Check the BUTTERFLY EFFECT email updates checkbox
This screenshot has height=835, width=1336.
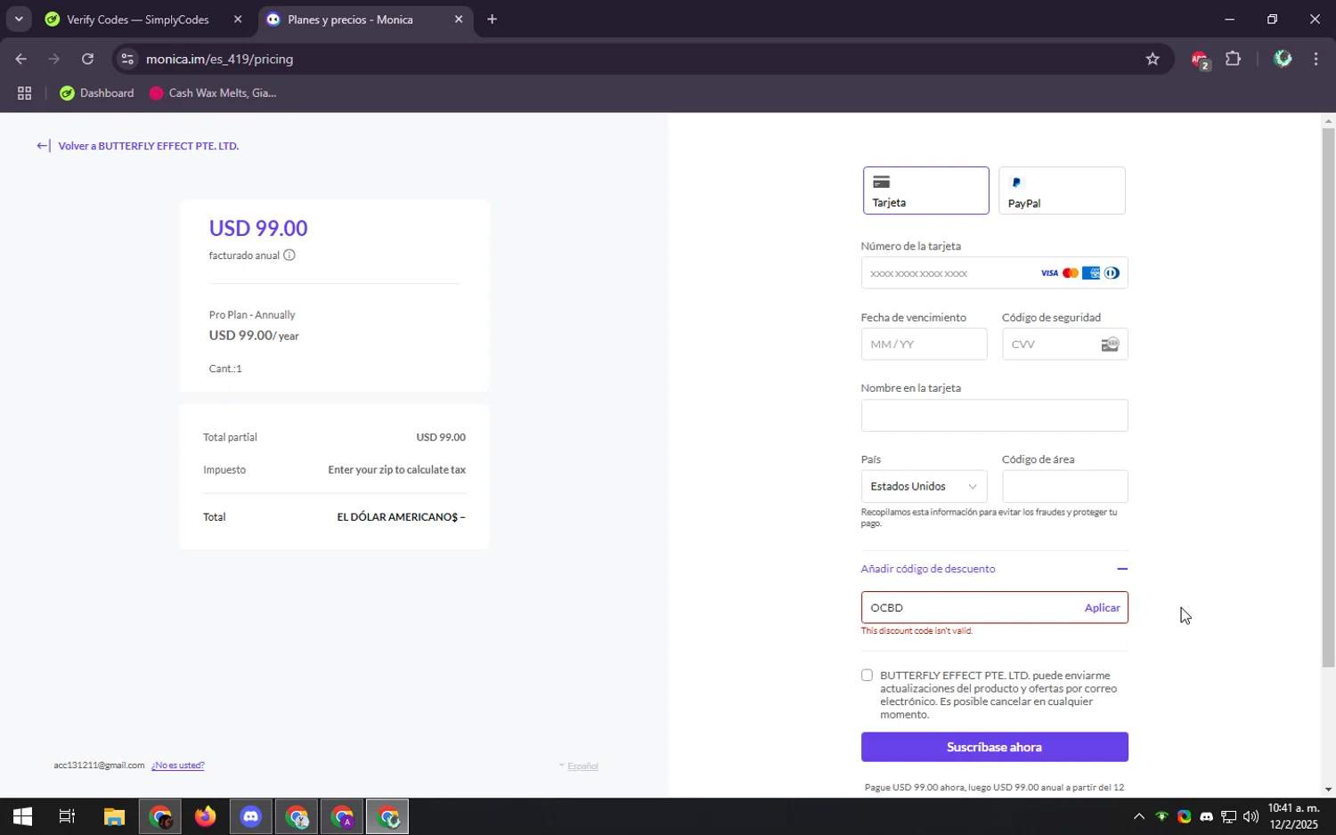point(867,675)
